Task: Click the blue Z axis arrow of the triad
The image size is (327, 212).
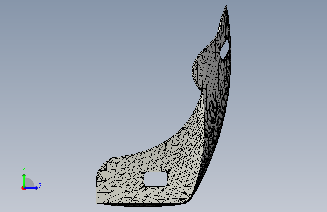Action: pos(31,188)
